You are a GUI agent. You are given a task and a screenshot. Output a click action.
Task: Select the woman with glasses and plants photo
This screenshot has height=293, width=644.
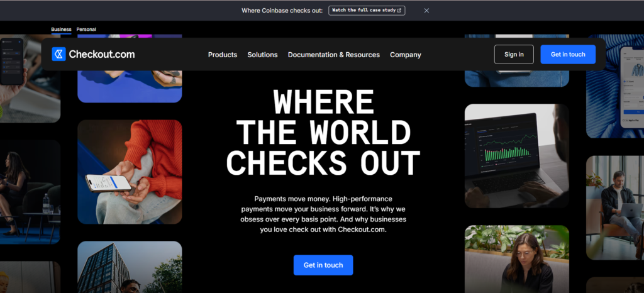(517, 259)
